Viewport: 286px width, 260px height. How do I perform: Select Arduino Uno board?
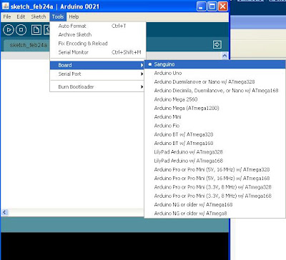pyautogui.click(x=215, y=73)
